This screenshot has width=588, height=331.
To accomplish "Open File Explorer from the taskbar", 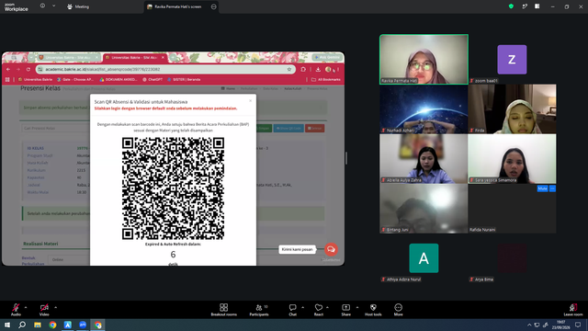I will point(38,325).
